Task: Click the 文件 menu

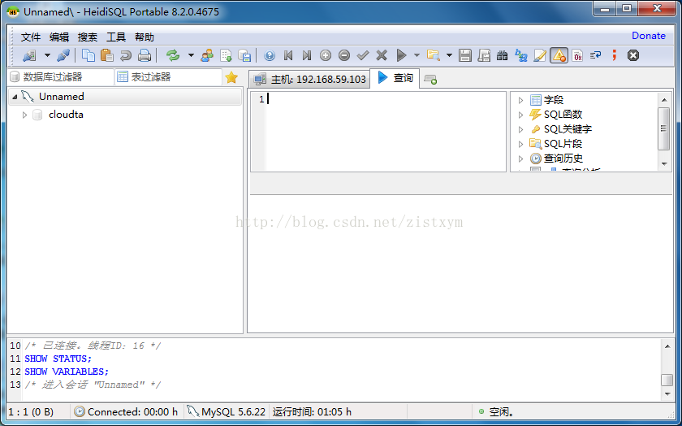Action: pyautogui.click(x=31, y=37)
